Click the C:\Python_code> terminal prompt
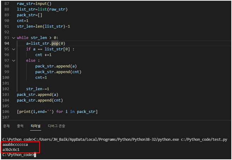The width and height of the screenshot is (232, 160). tap(18, 155)
